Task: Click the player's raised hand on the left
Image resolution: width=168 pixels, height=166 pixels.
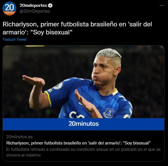Action: [33, 81]
